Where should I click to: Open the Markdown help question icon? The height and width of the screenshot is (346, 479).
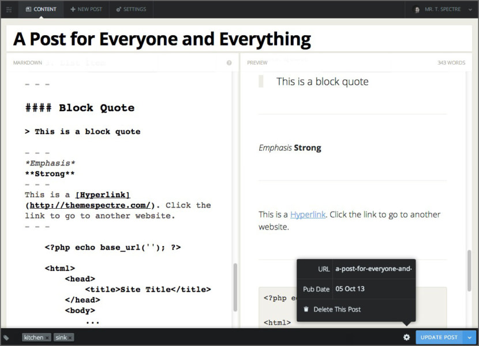coord(229,63)
